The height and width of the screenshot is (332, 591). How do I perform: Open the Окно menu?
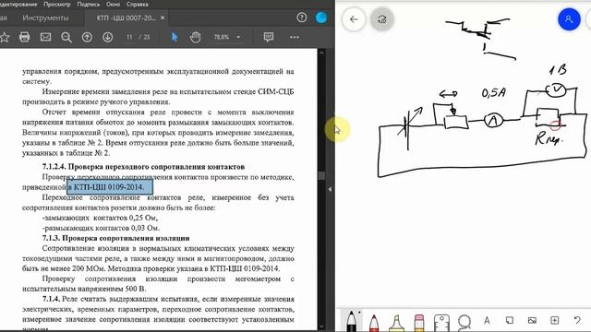pyautogui.click(x=113, y=5)
